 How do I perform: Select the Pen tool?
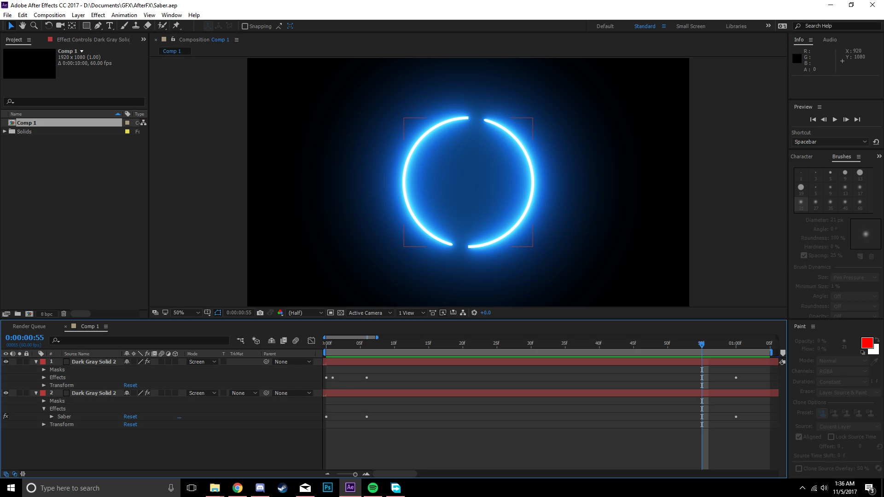click(x=98, y=26)
